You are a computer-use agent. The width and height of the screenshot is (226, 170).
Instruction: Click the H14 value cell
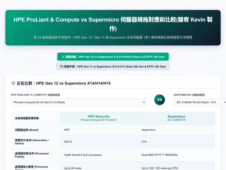click(176, 142)
